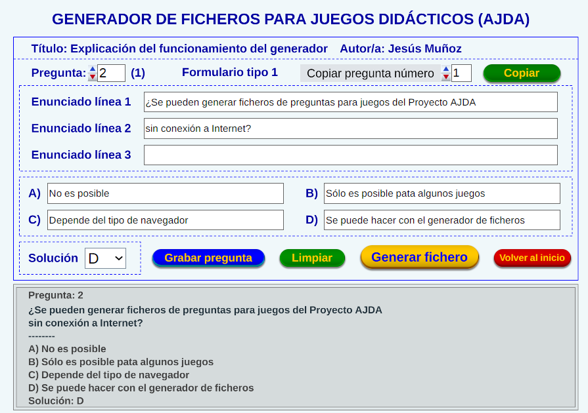This screenshot has width=588, height=413.
Task: Click the Grabar pregunta button
Action: coord(208,258)
